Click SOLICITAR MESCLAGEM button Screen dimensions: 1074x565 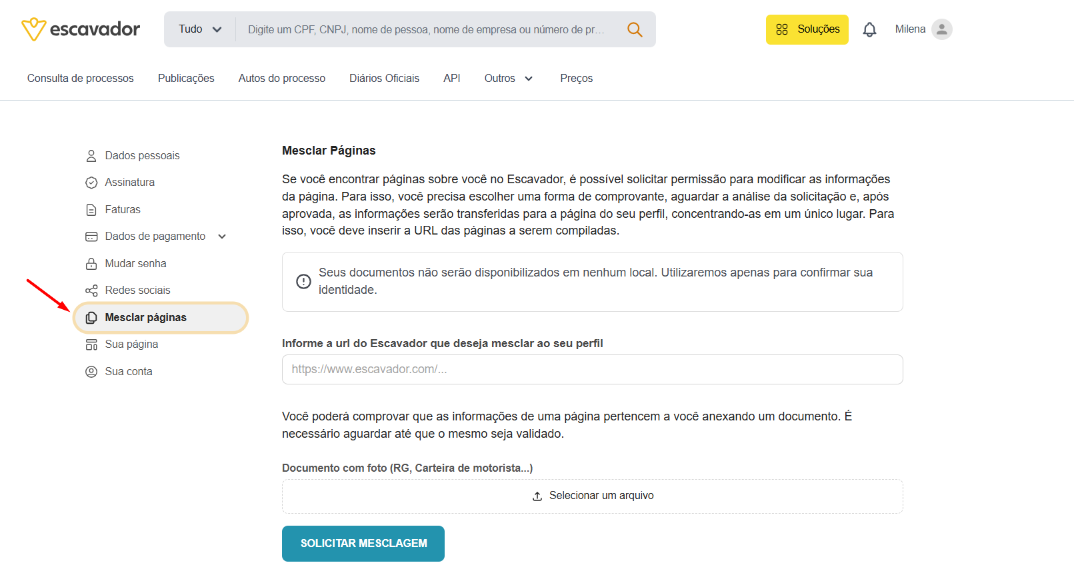(x=363, y=544)
